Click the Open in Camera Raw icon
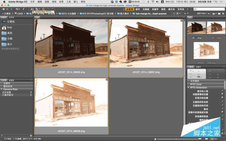Image resolution: width=226 pixels, height=141 pixels. coord(43,9)
